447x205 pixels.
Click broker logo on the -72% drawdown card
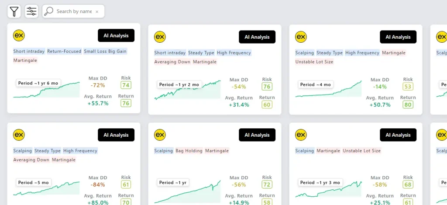coord(19,35)
